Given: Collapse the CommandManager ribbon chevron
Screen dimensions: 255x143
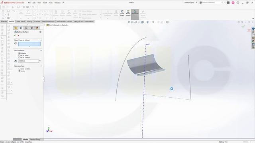Looking at the screenshot, I should tap(253, 18).
